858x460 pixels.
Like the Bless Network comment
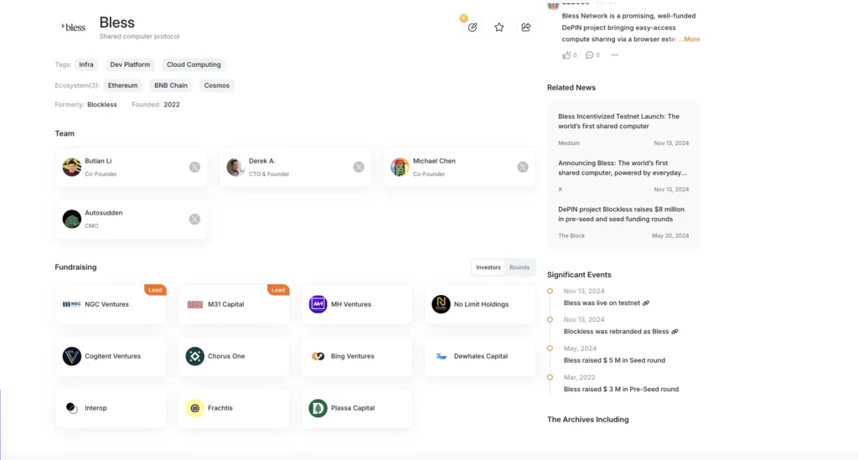pos(566,55)
